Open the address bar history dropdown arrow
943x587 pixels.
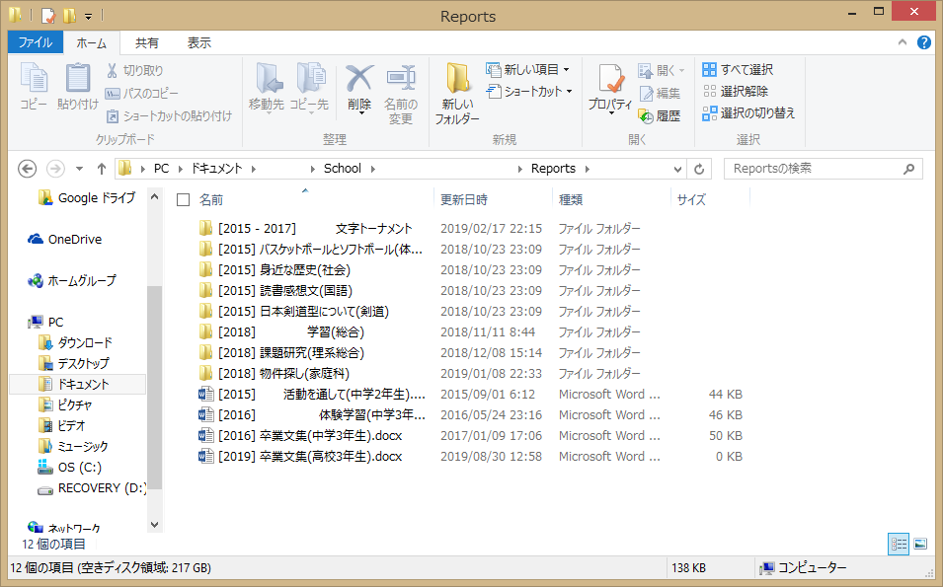[677, 169]
